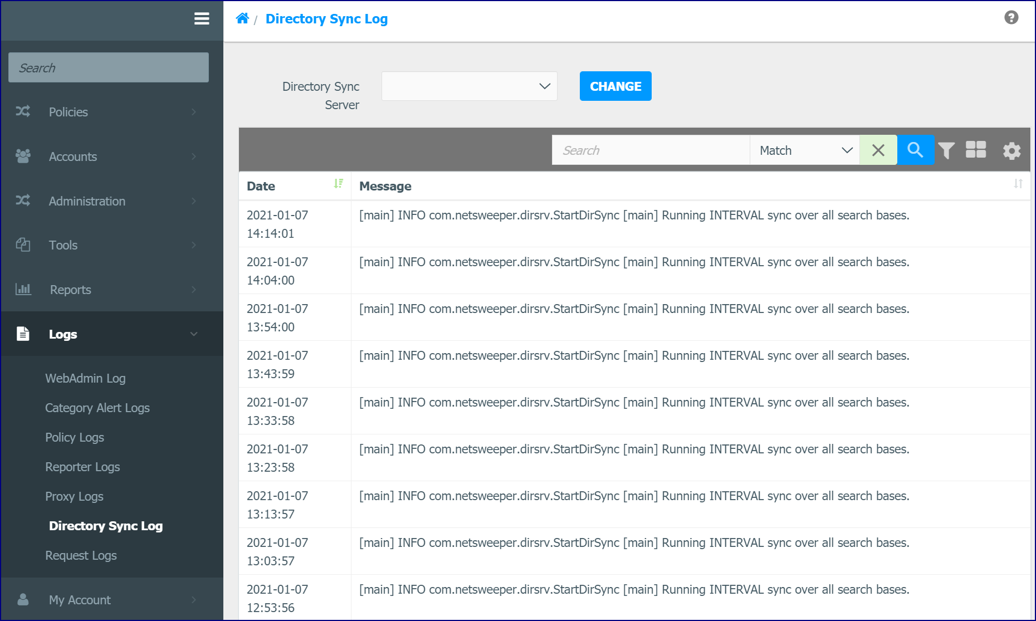The height and width of the screenshot is (621, 1036).
Task: Click the My Account menu label
Action: pos(80,600)
